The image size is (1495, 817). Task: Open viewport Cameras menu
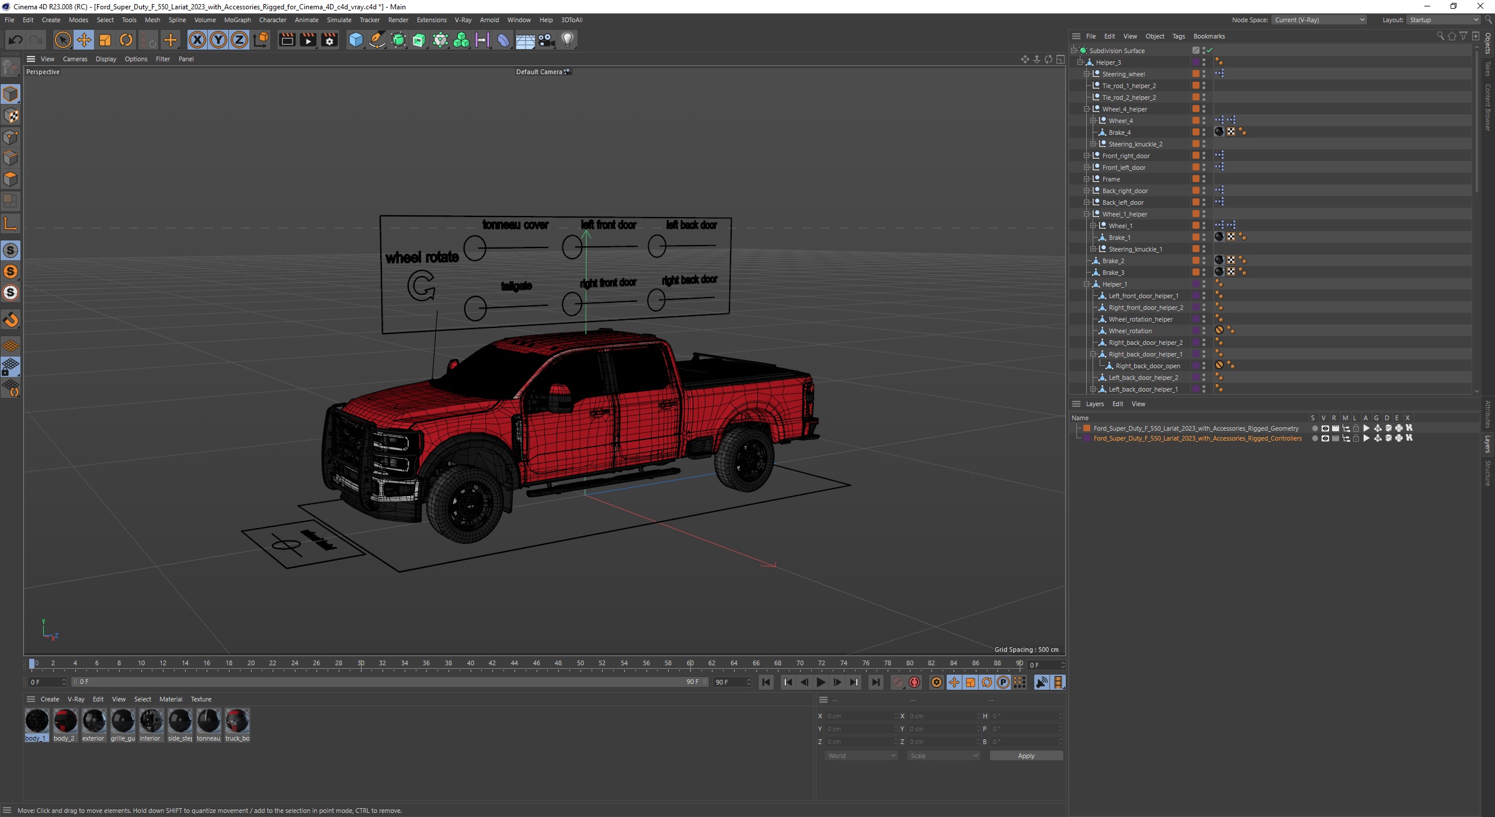[75, 59]
